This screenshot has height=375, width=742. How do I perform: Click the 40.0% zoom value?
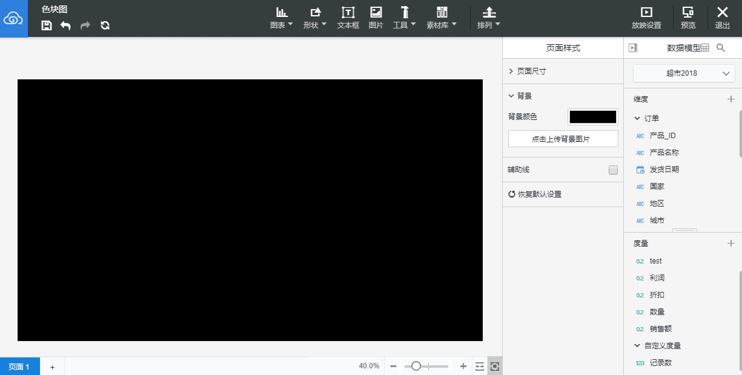pos(369,366)
